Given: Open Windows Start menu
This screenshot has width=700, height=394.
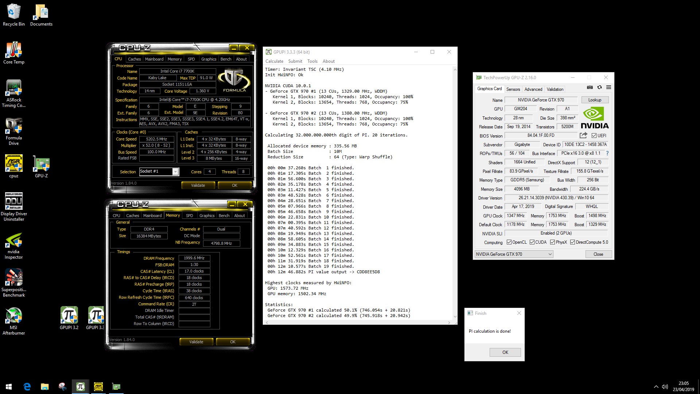Looking at the screenshot, I should click(x=9, y=387).
